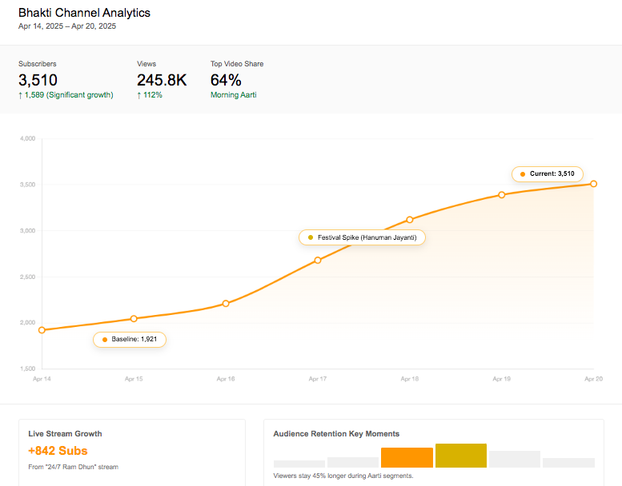Select the Apr 15 chart data point

click(x=134, y=319)
